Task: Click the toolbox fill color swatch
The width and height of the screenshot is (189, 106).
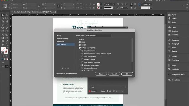Action: [x=3, y=49]
